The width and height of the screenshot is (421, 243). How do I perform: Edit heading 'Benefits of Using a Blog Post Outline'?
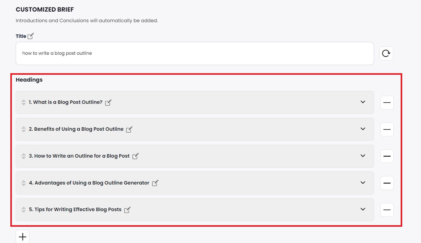pos(129,129)
